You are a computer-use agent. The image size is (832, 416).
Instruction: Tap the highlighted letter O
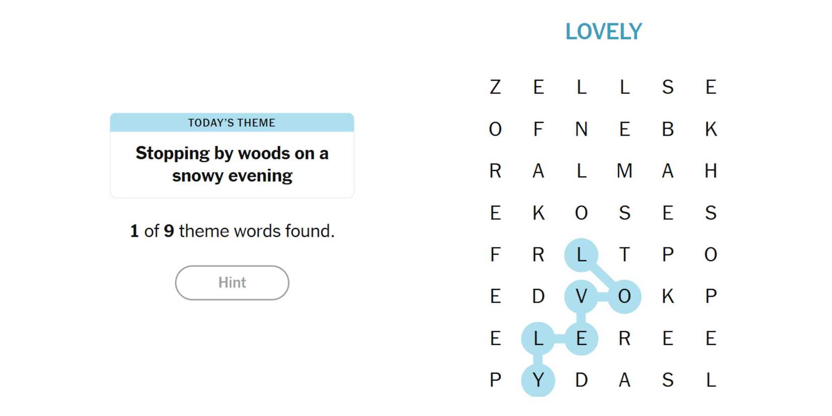(x=624, y=296)
